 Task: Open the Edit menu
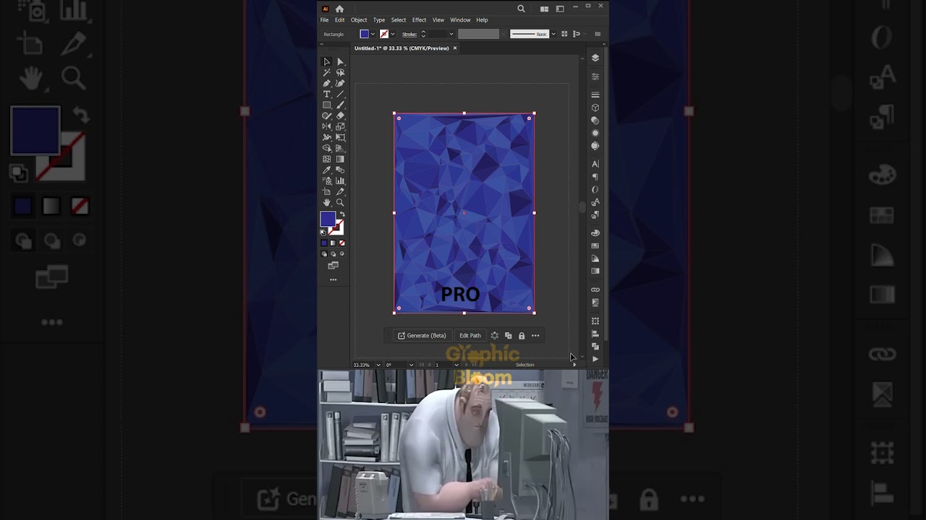tap(339, 20)
